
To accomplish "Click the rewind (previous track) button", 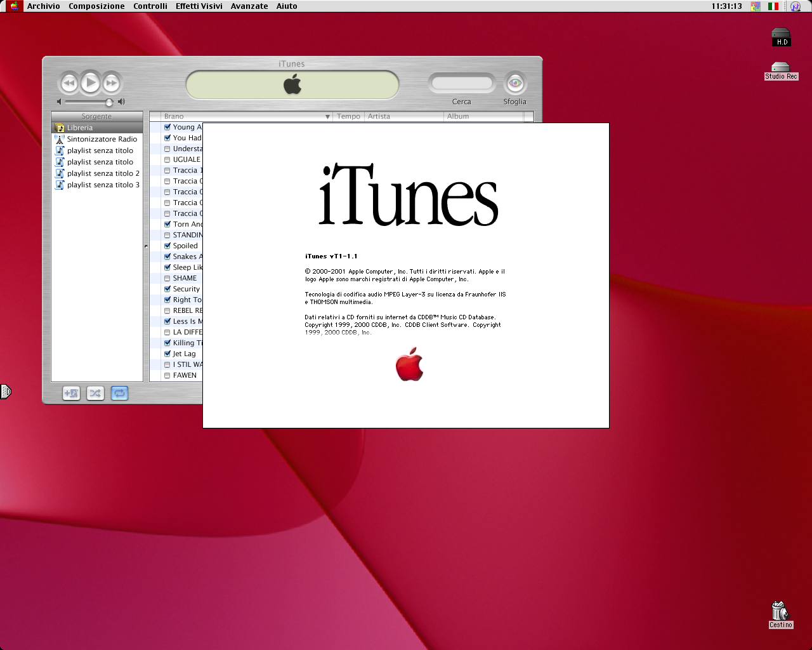I will click(x=69, y=83).
